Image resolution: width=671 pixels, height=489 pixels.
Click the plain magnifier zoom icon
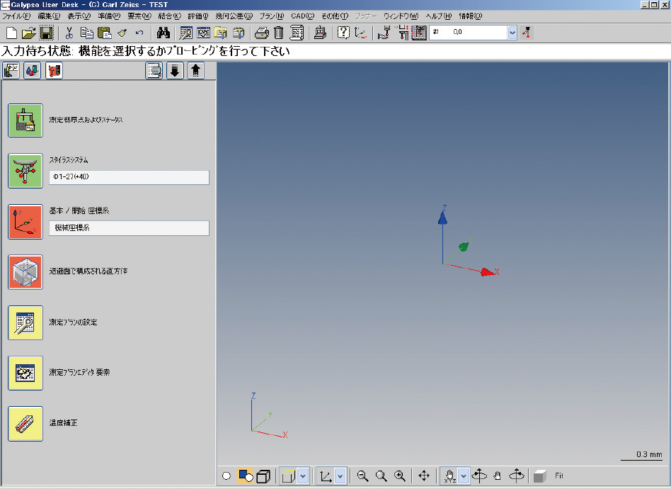(x=382, y=476)
